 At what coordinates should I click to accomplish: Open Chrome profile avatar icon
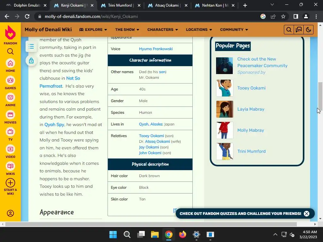click(306, 16)
